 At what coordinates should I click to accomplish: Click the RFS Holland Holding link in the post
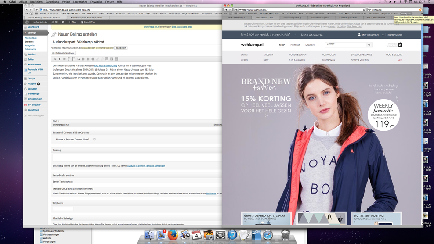pos(105,65)
